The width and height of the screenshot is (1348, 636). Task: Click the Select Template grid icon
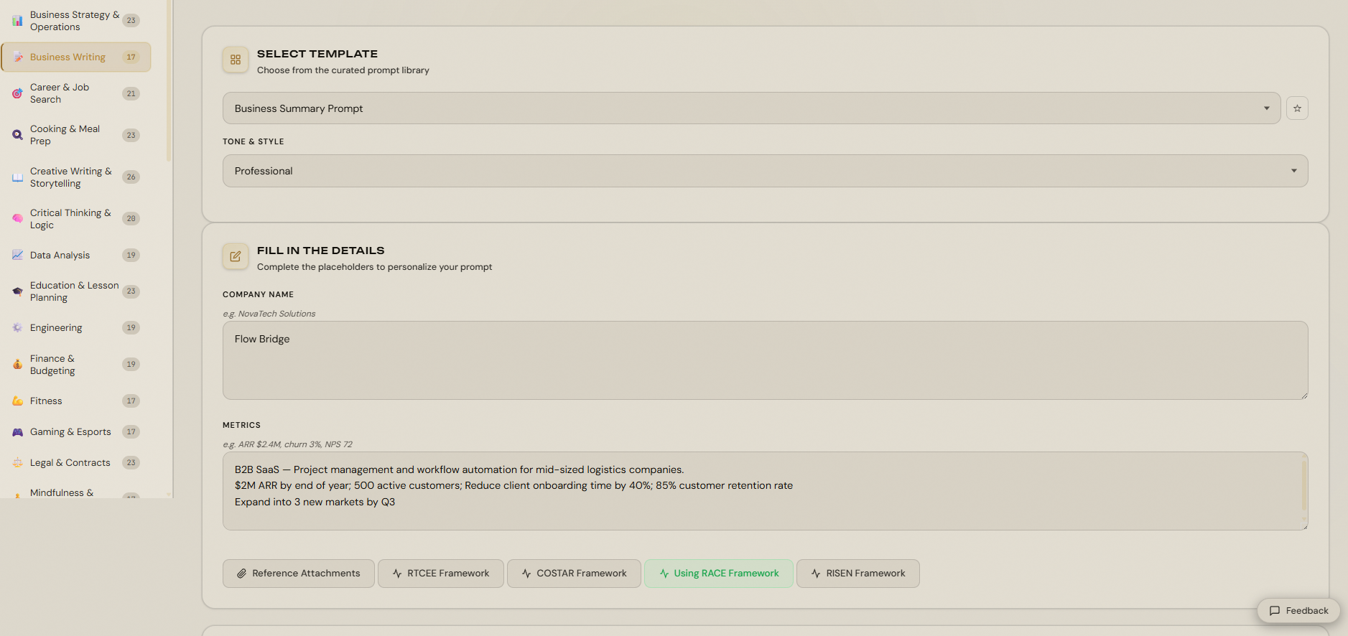pos(236,60)
